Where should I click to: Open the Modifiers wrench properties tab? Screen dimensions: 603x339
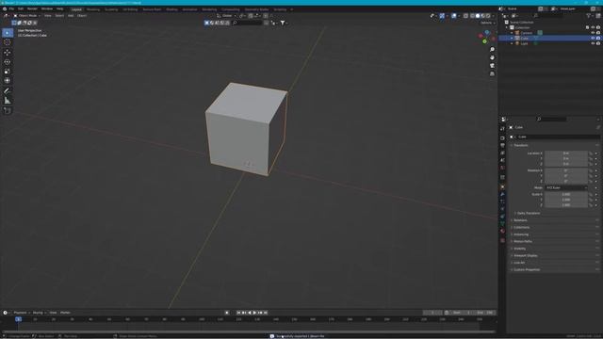click(502, 195)
